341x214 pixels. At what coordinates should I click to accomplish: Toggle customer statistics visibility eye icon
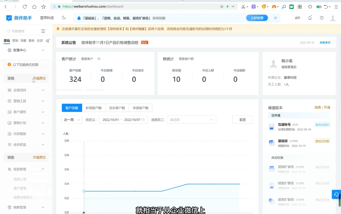tap(99, 59)
